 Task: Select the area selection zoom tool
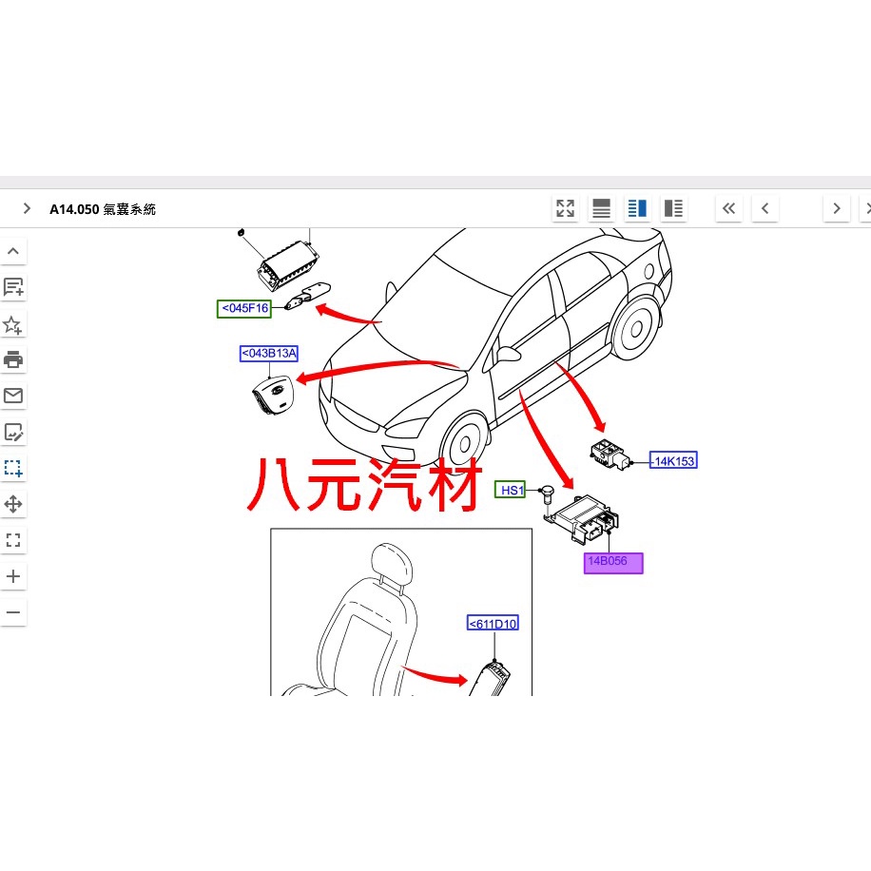click(13, 468)
